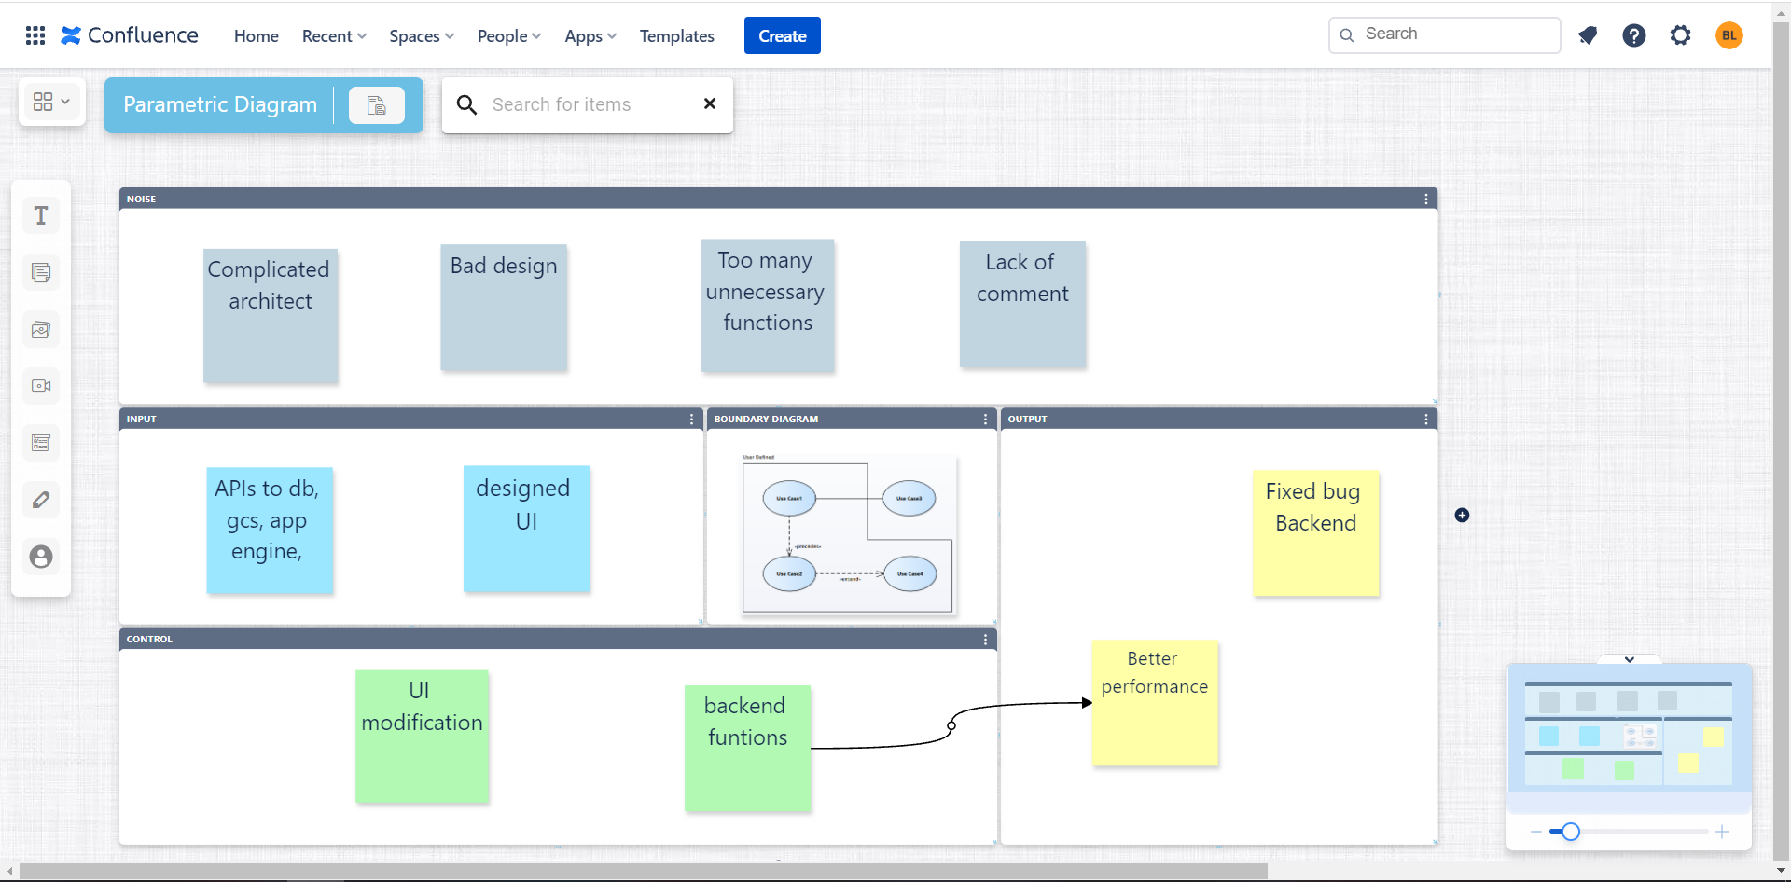This screenshot has height=882, width=1791.
Task: Open the settings gear icon
Action: [x=1681, y=35]
